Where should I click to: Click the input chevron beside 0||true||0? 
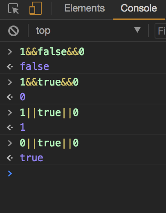10,143
